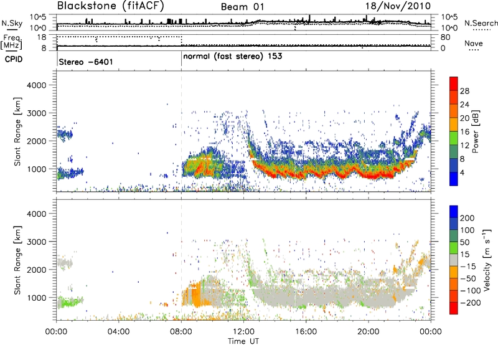Click 'Slant Range [km]' label of power panel

[x=17, y=131]
